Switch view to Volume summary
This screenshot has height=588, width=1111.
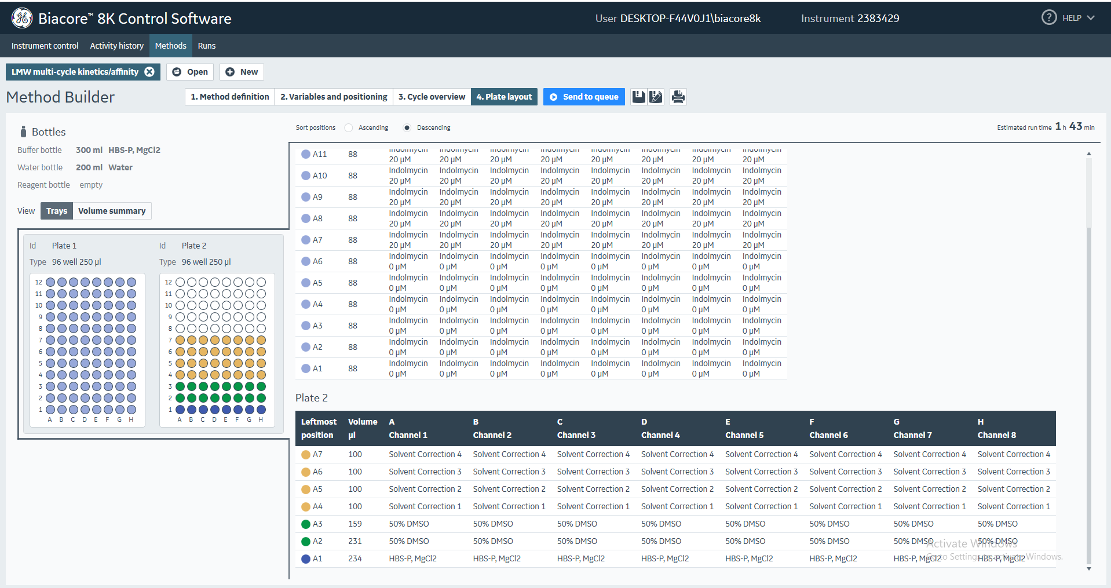(112, 211)
